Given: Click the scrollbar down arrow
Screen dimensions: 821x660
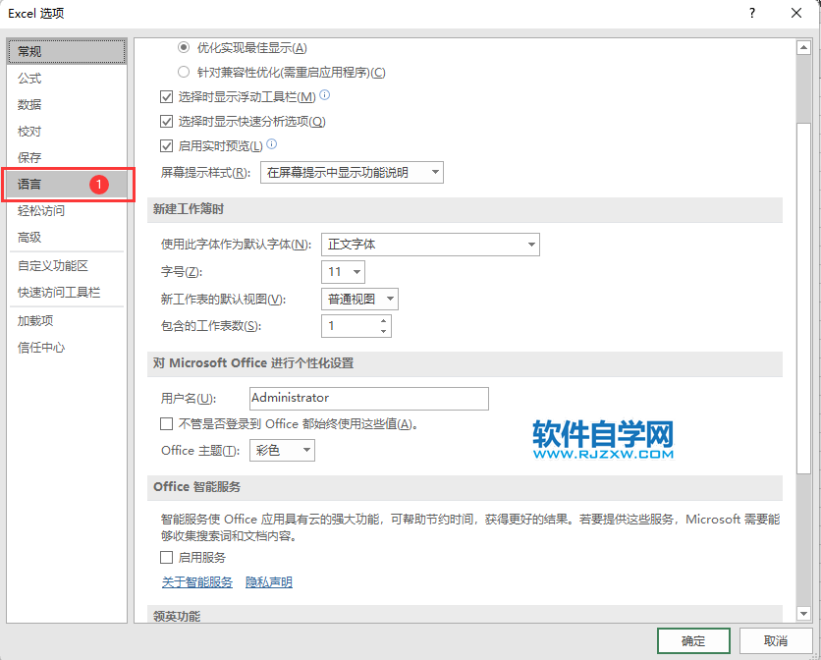Looking at the screenshot, I should coord(803,613).
